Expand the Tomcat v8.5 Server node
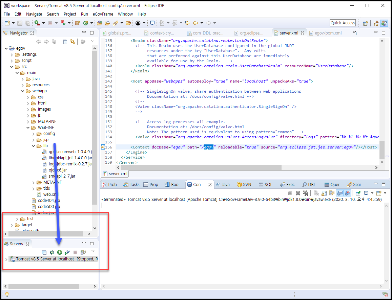 [6, 259]
